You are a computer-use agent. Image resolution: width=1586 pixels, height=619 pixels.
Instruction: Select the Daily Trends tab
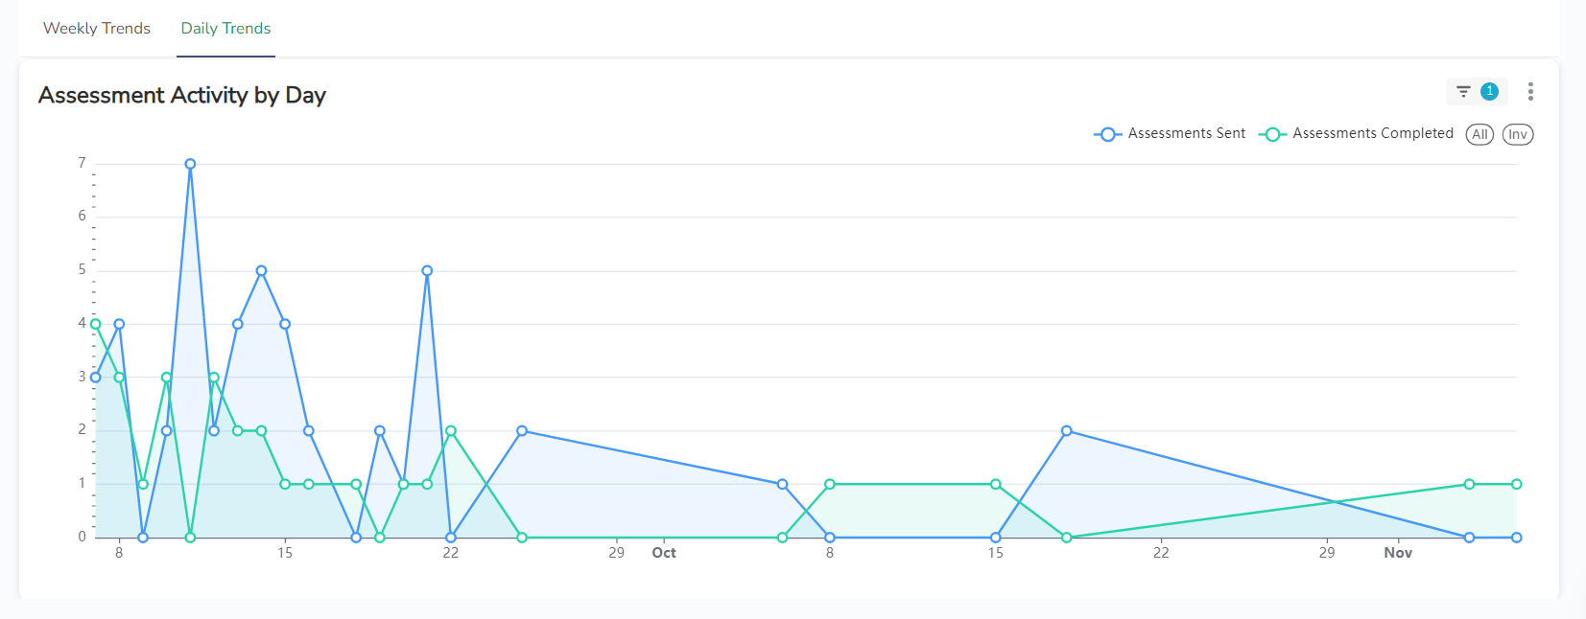tap(225, 29)
